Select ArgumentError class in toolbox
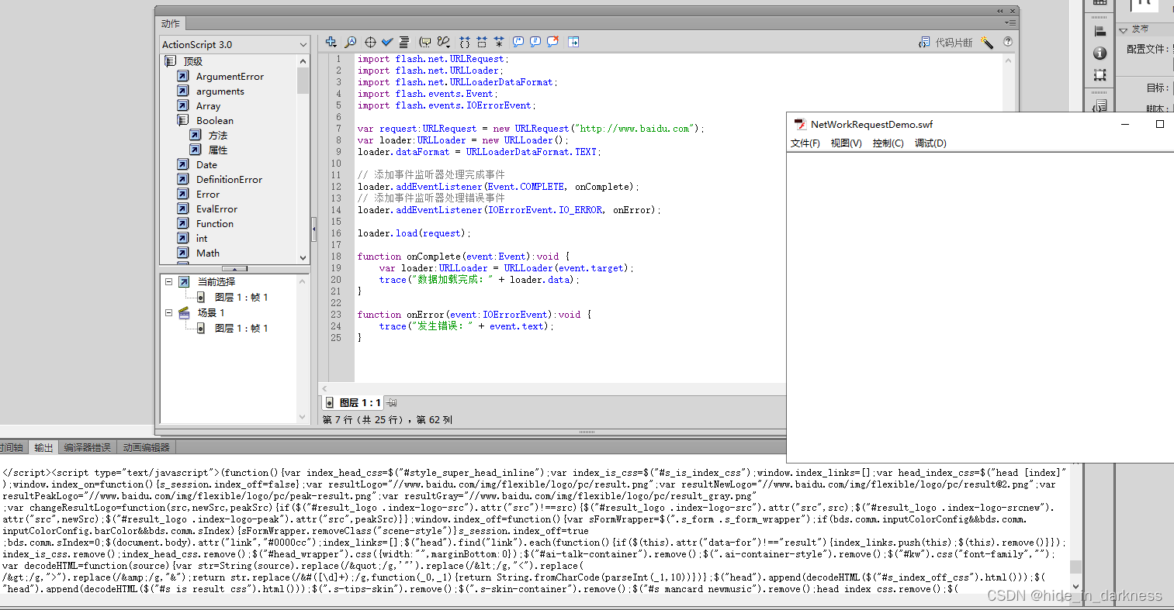 point(230,76)
